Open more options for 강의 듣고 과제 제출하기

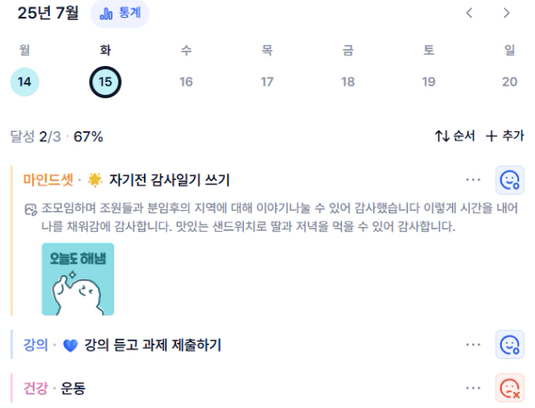(473, 345)
